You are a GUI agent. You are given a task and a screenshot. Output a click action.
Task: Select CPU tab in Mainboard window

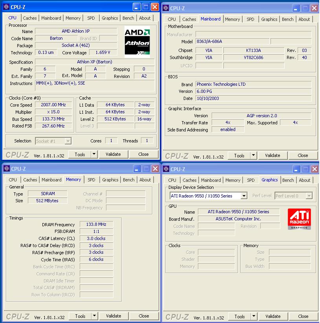coord(172,19)
